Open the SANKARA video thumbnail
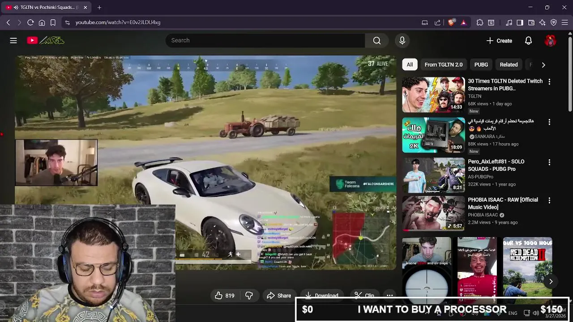The image size is (573, 322). pos(433,135)
